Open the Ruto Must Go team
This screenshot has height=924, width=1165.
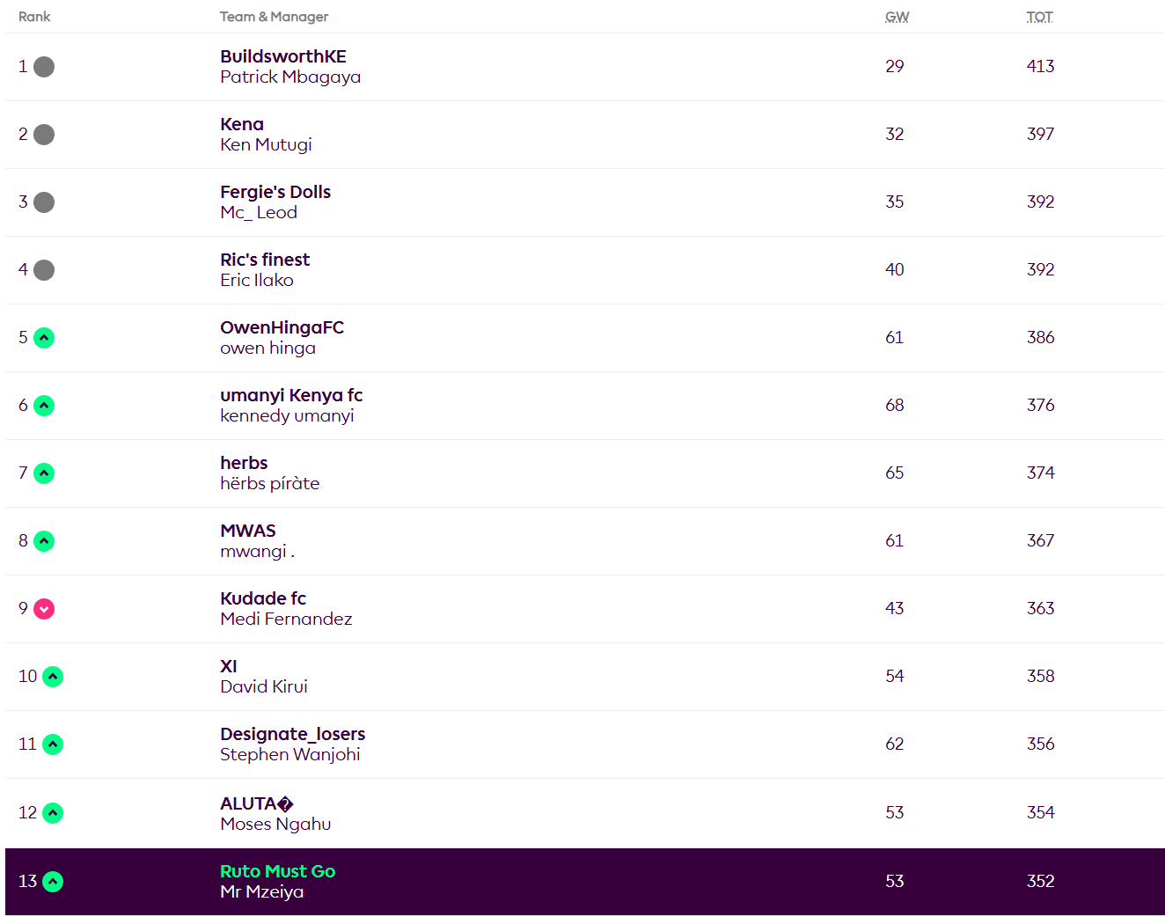[278, 871]
